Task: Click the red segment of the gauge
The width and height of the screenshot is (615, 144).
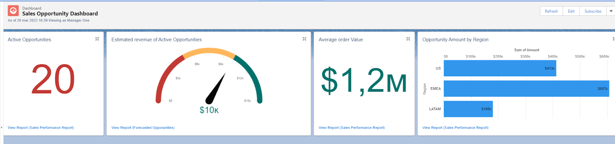Action: [x=165, y=77]
